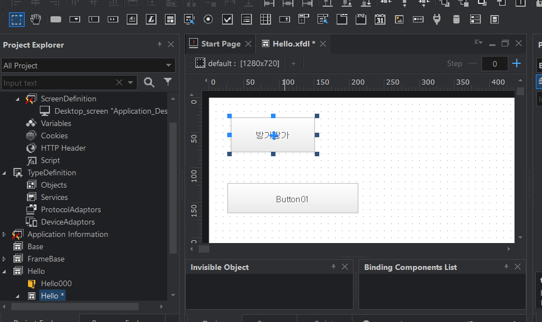Pick the Radio component tool

click(208, 20)
